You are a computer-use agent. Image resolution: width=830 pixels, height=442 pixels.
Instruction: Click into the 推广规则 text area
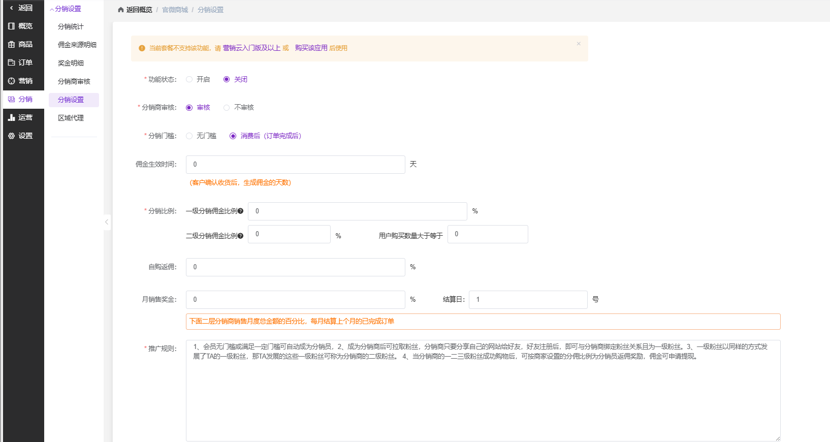(483, 391)
